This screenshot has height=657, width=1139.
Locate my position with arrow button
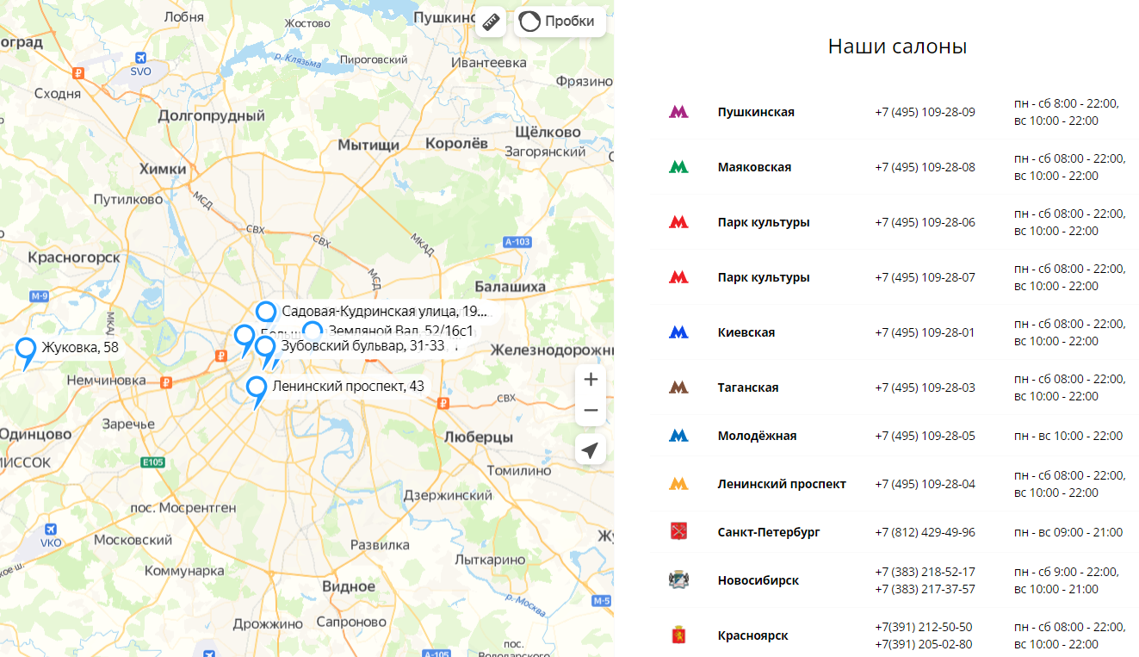pyautogui.click(x=591, y=449)
